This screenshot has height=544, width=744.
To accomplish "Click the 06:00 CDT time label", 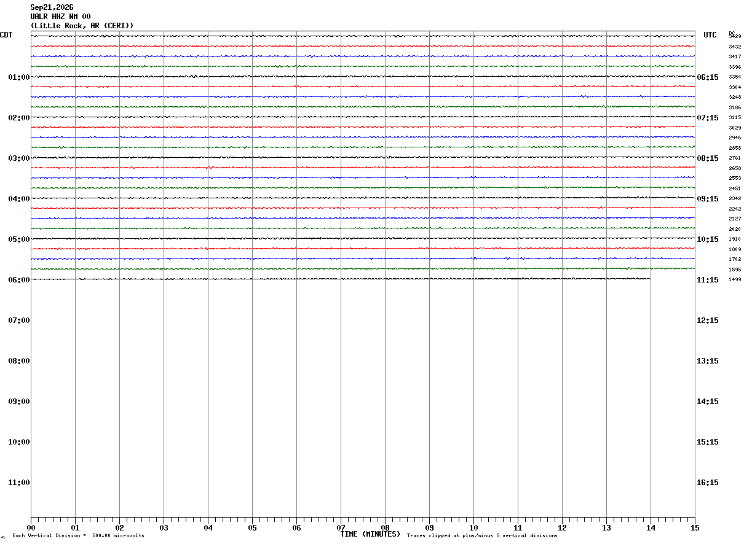I will (x=19, y=280).
